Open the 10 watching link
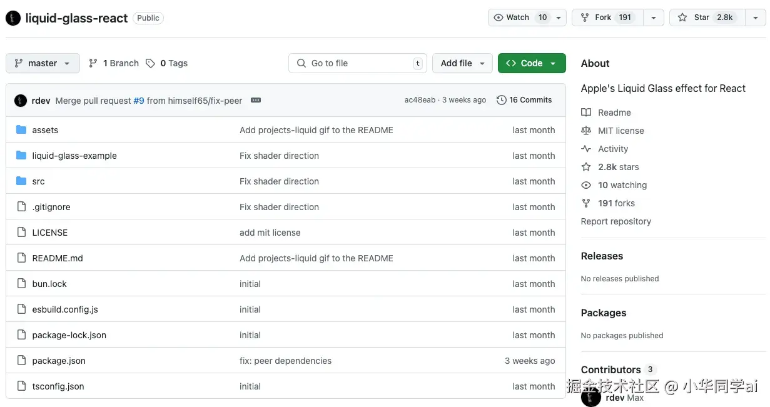The height and width of the screenshot is (407, 770). click(622, 185)
